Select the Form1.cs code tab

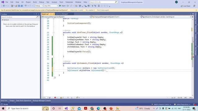point(45,14)
